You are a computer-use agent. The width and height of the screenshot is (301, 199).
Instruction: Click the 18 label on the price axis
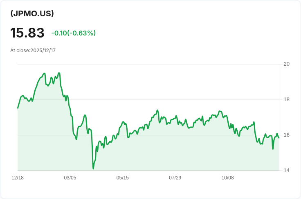click(x=286, y=99)
